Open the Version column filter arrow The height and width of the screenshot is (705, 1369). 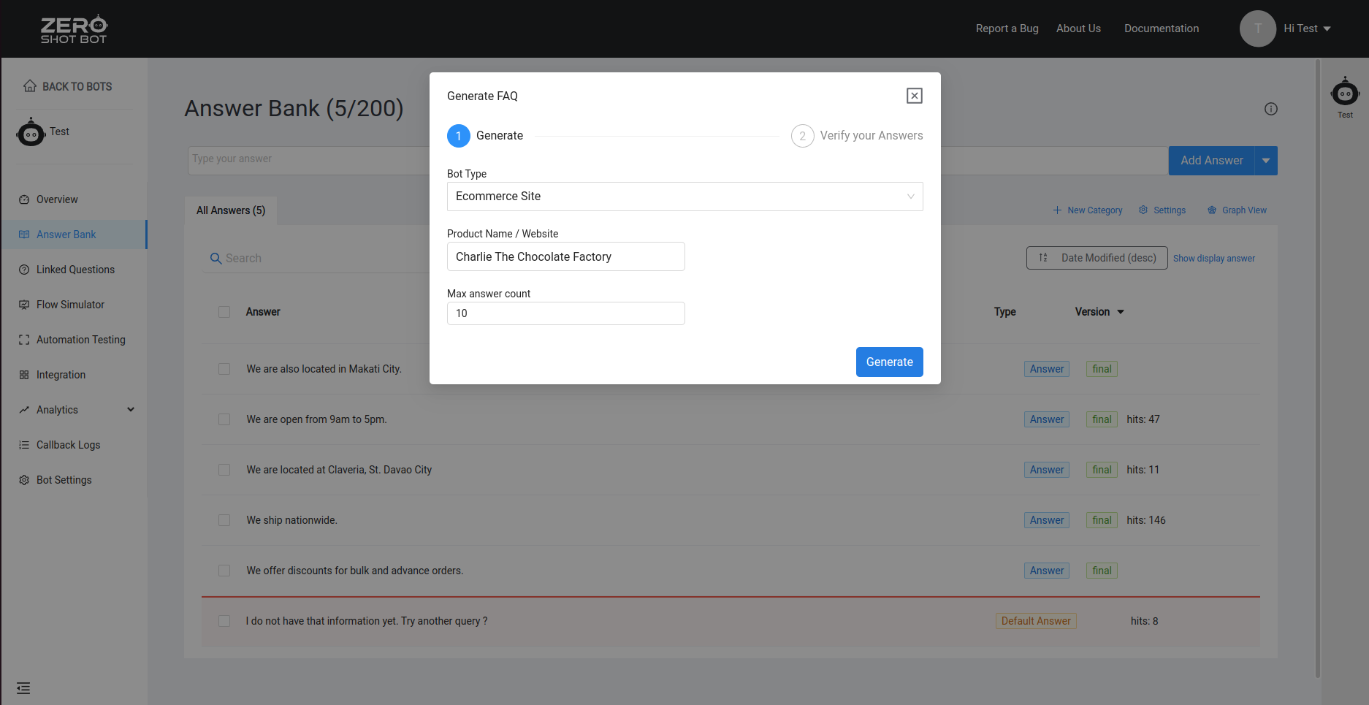pyautogui.click(x=1121, y=312)
